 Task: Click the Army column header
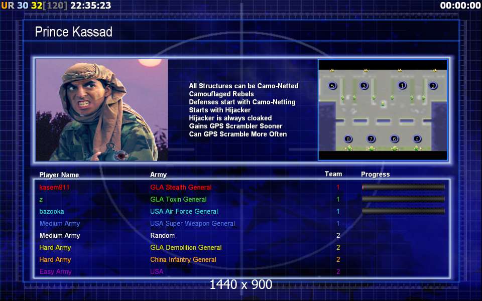(x=158, y=175)
